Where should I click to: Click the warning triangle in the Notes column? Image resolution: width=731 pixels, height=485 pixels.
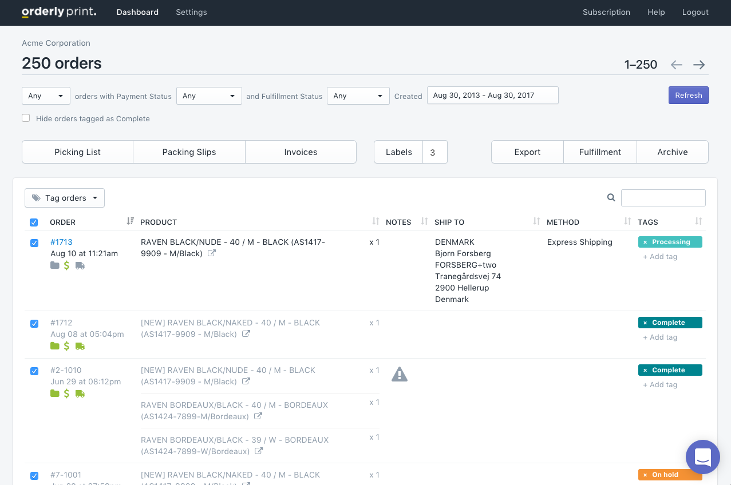coord(400,373)
